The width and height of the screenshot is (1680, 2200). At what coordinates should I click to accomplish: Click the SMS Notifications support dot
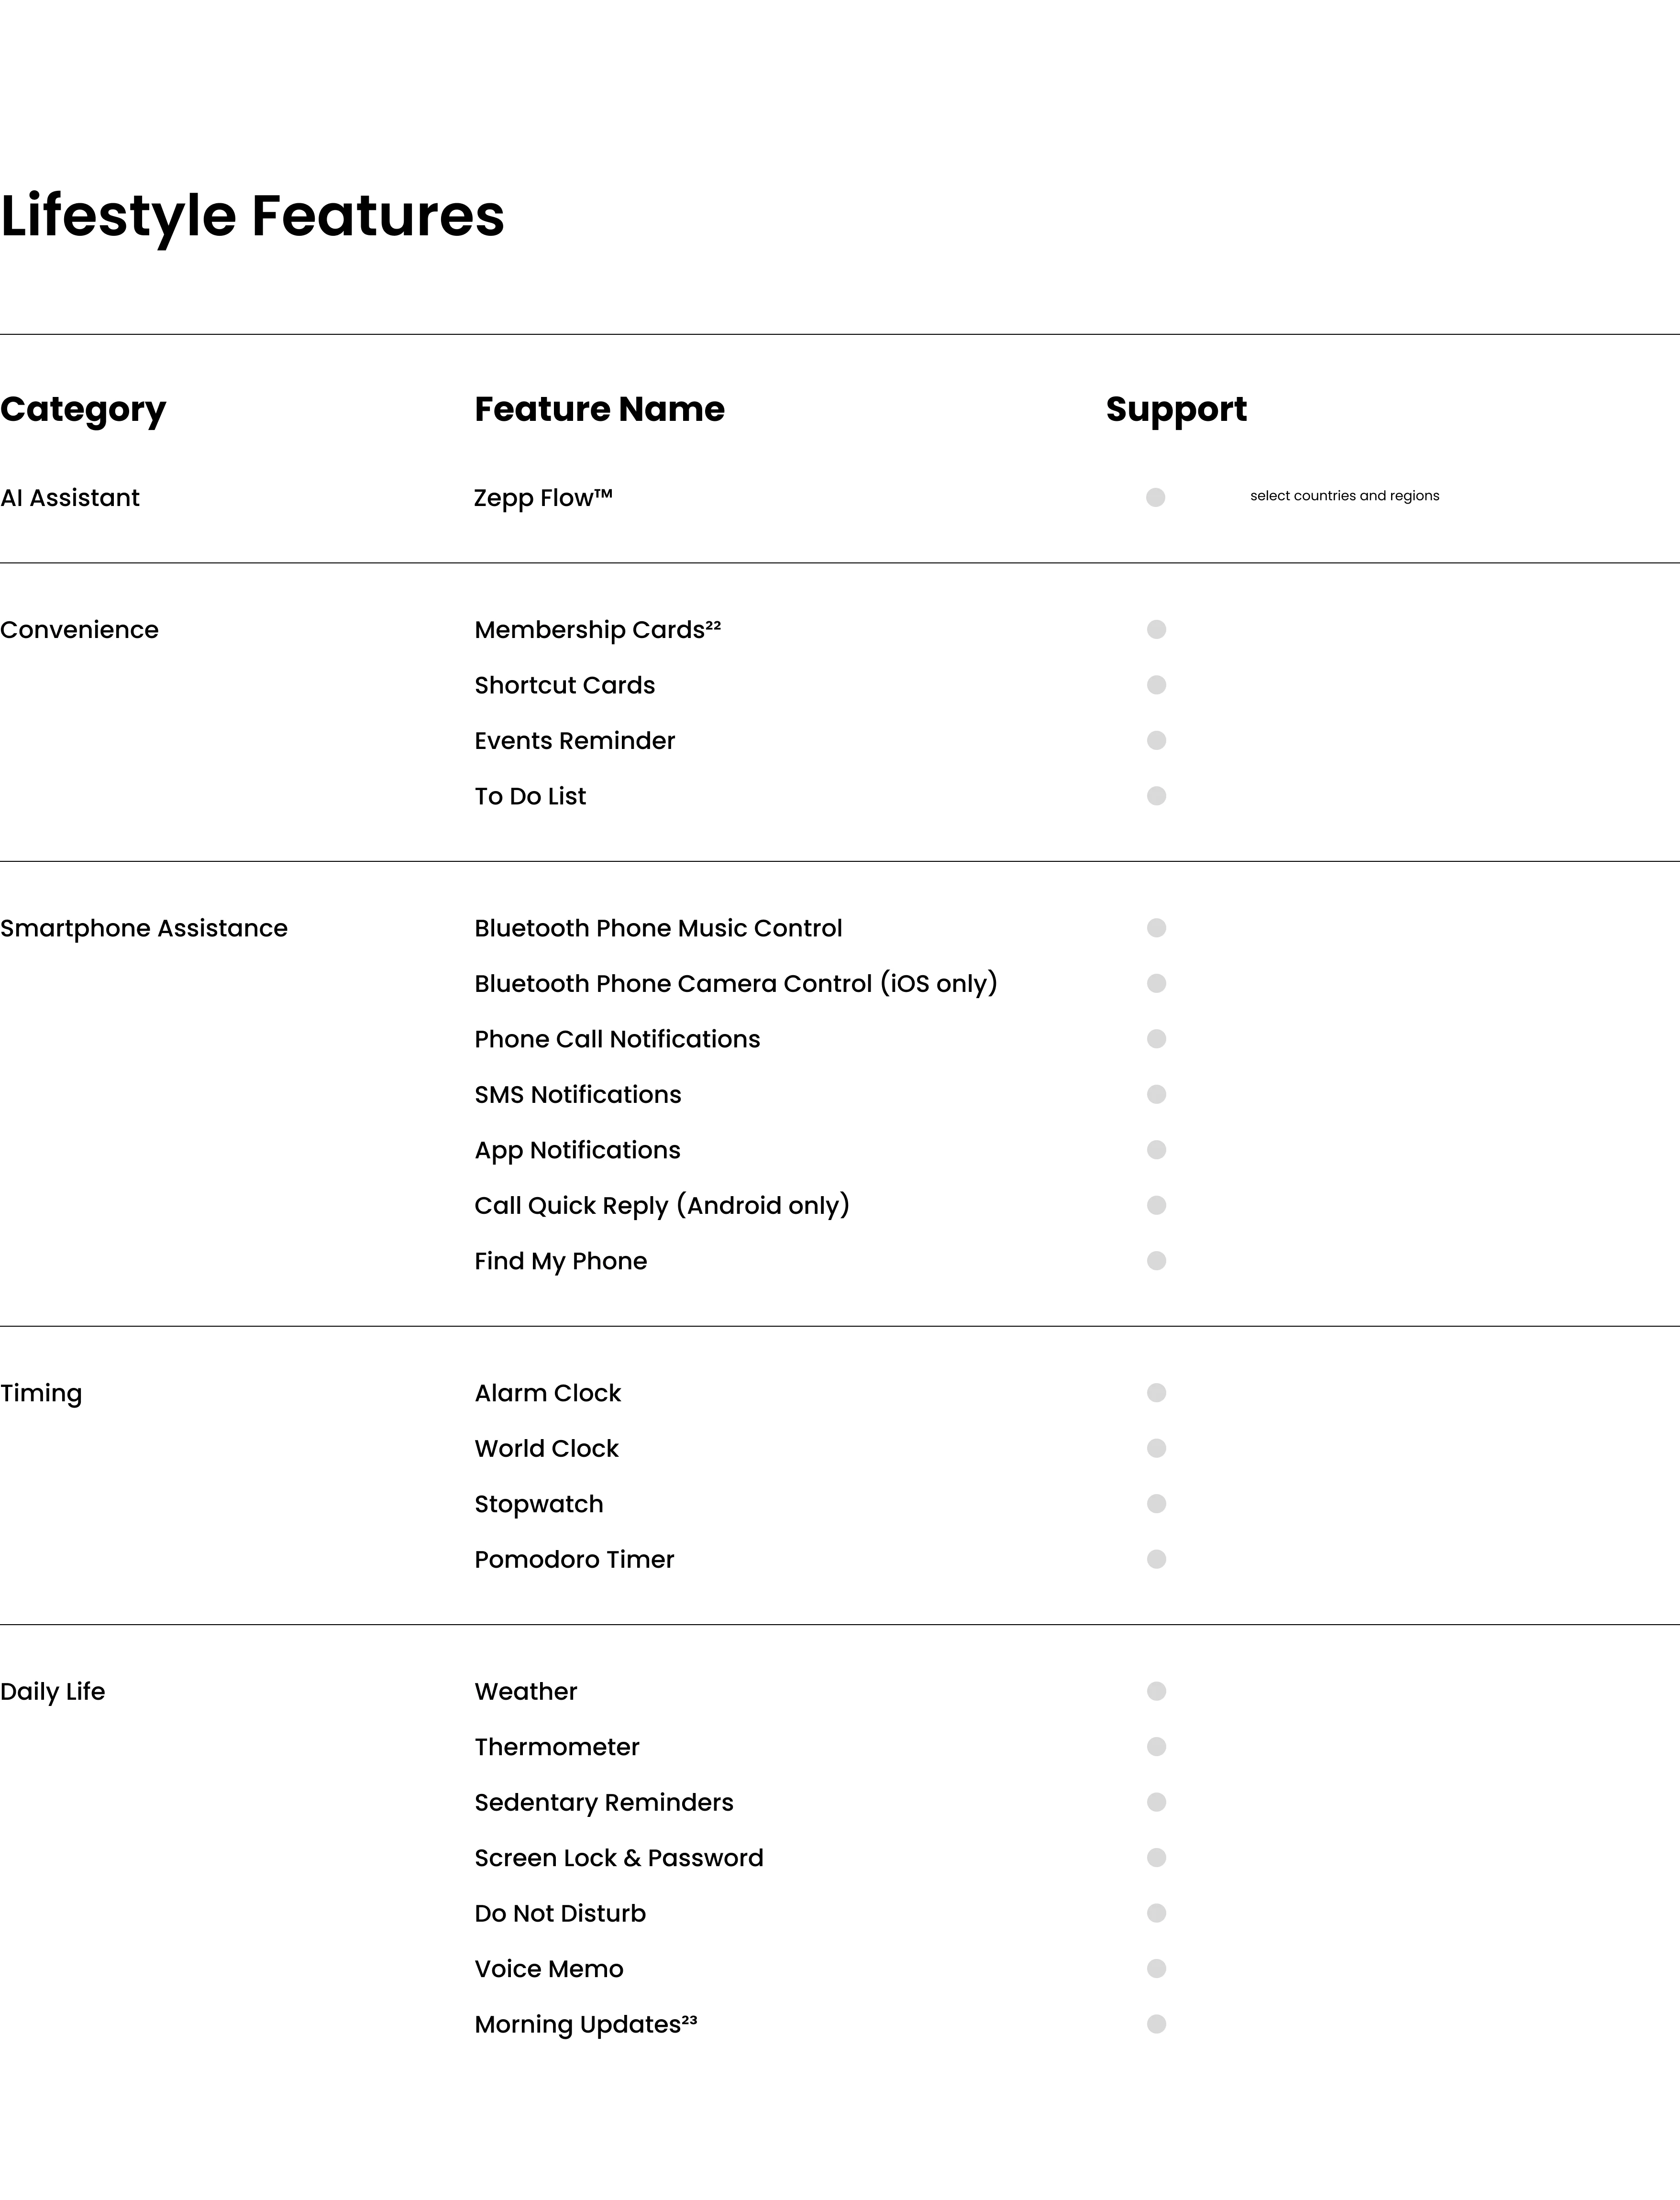coord(1156,1095)
